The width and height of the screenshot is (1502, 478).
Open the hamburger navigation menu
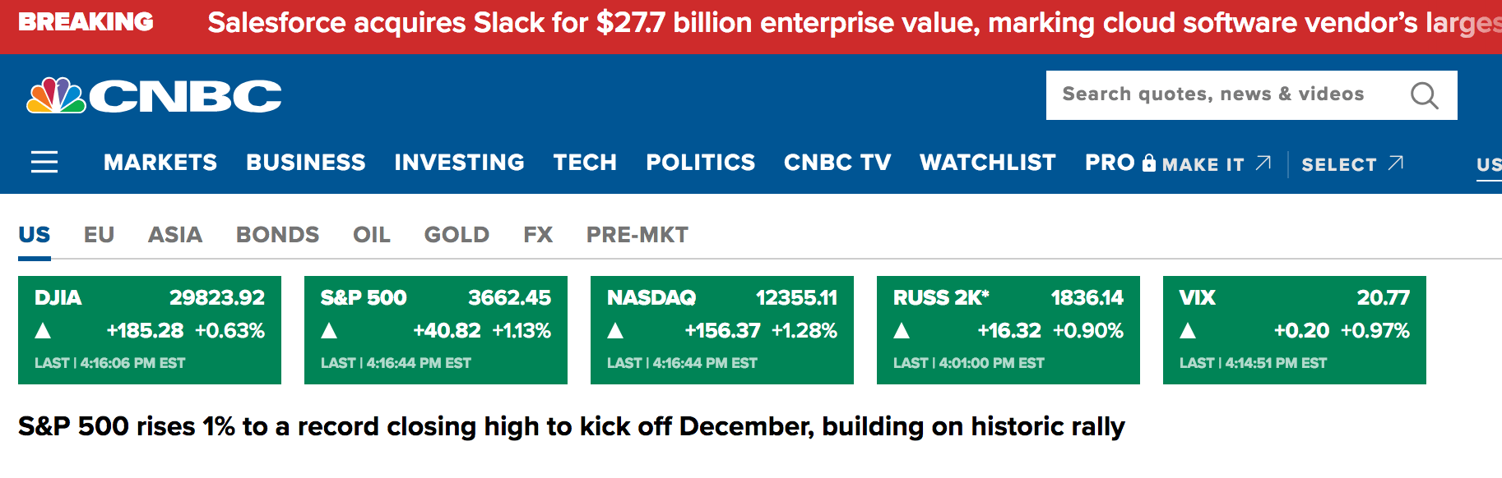tap(44, 162)
